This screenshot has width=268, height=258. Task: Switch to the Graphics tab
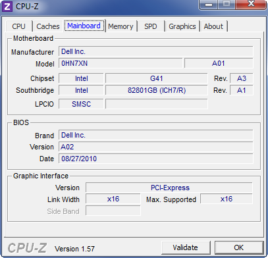click(x=182, y=26)
